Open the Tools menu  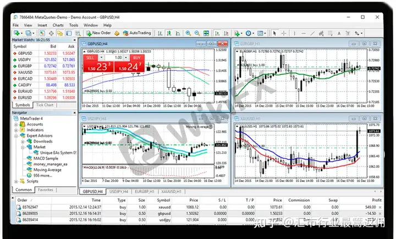[x=74, y=25]
